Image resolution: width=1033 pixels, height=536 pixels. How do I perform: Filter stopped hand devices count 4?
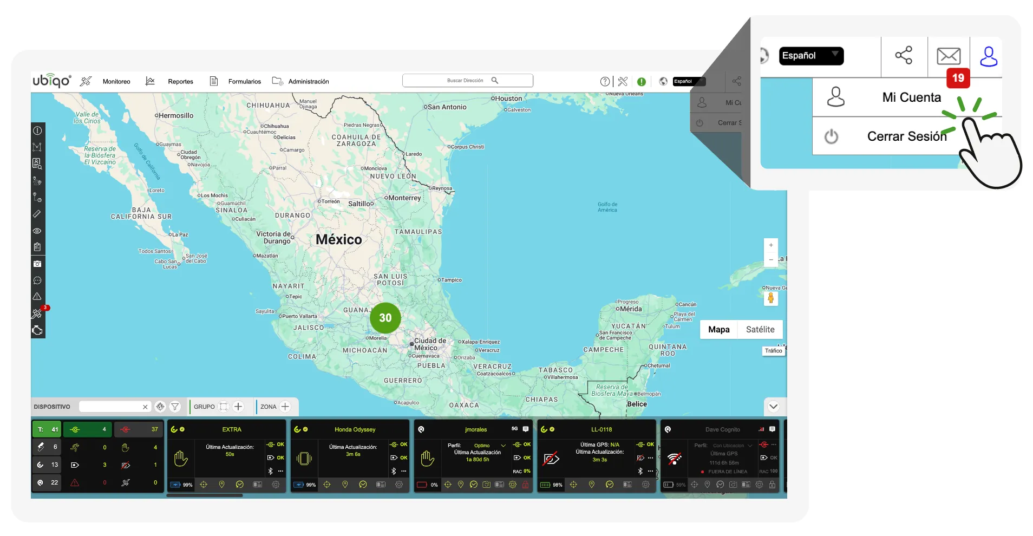[139, 447]
